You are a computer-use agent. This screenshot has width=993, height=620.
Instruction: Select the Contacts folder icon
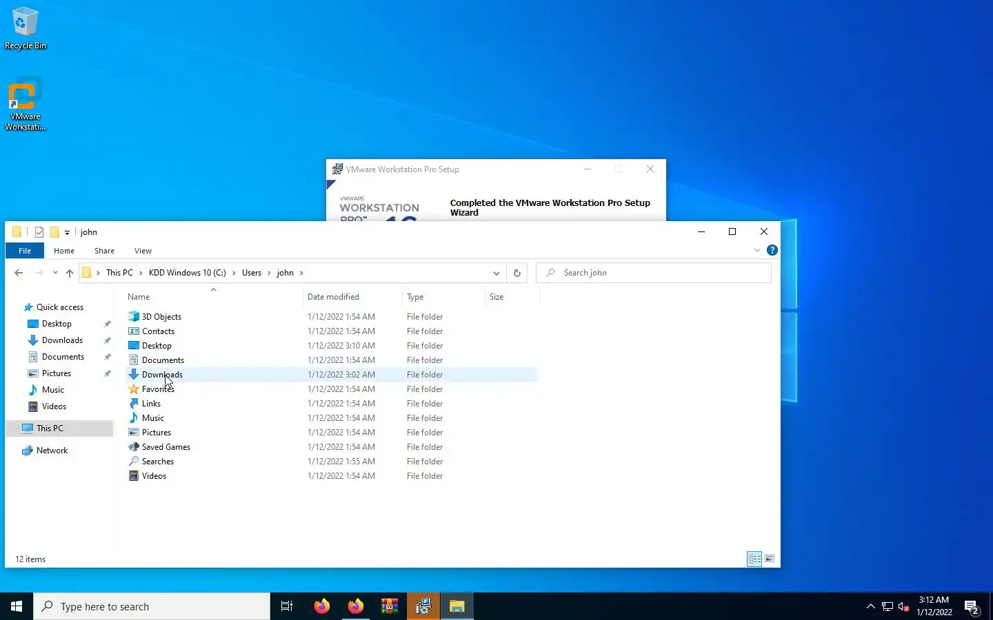(134, 331)
